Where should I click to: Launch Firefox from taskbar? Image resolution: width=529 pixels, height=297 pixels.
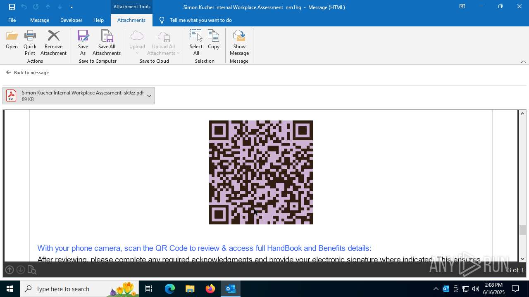210,289
